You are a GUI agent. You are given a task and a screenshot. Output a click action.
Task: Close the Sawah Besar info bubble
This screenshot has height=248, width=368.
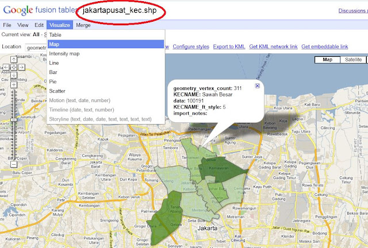click(257, 86)
